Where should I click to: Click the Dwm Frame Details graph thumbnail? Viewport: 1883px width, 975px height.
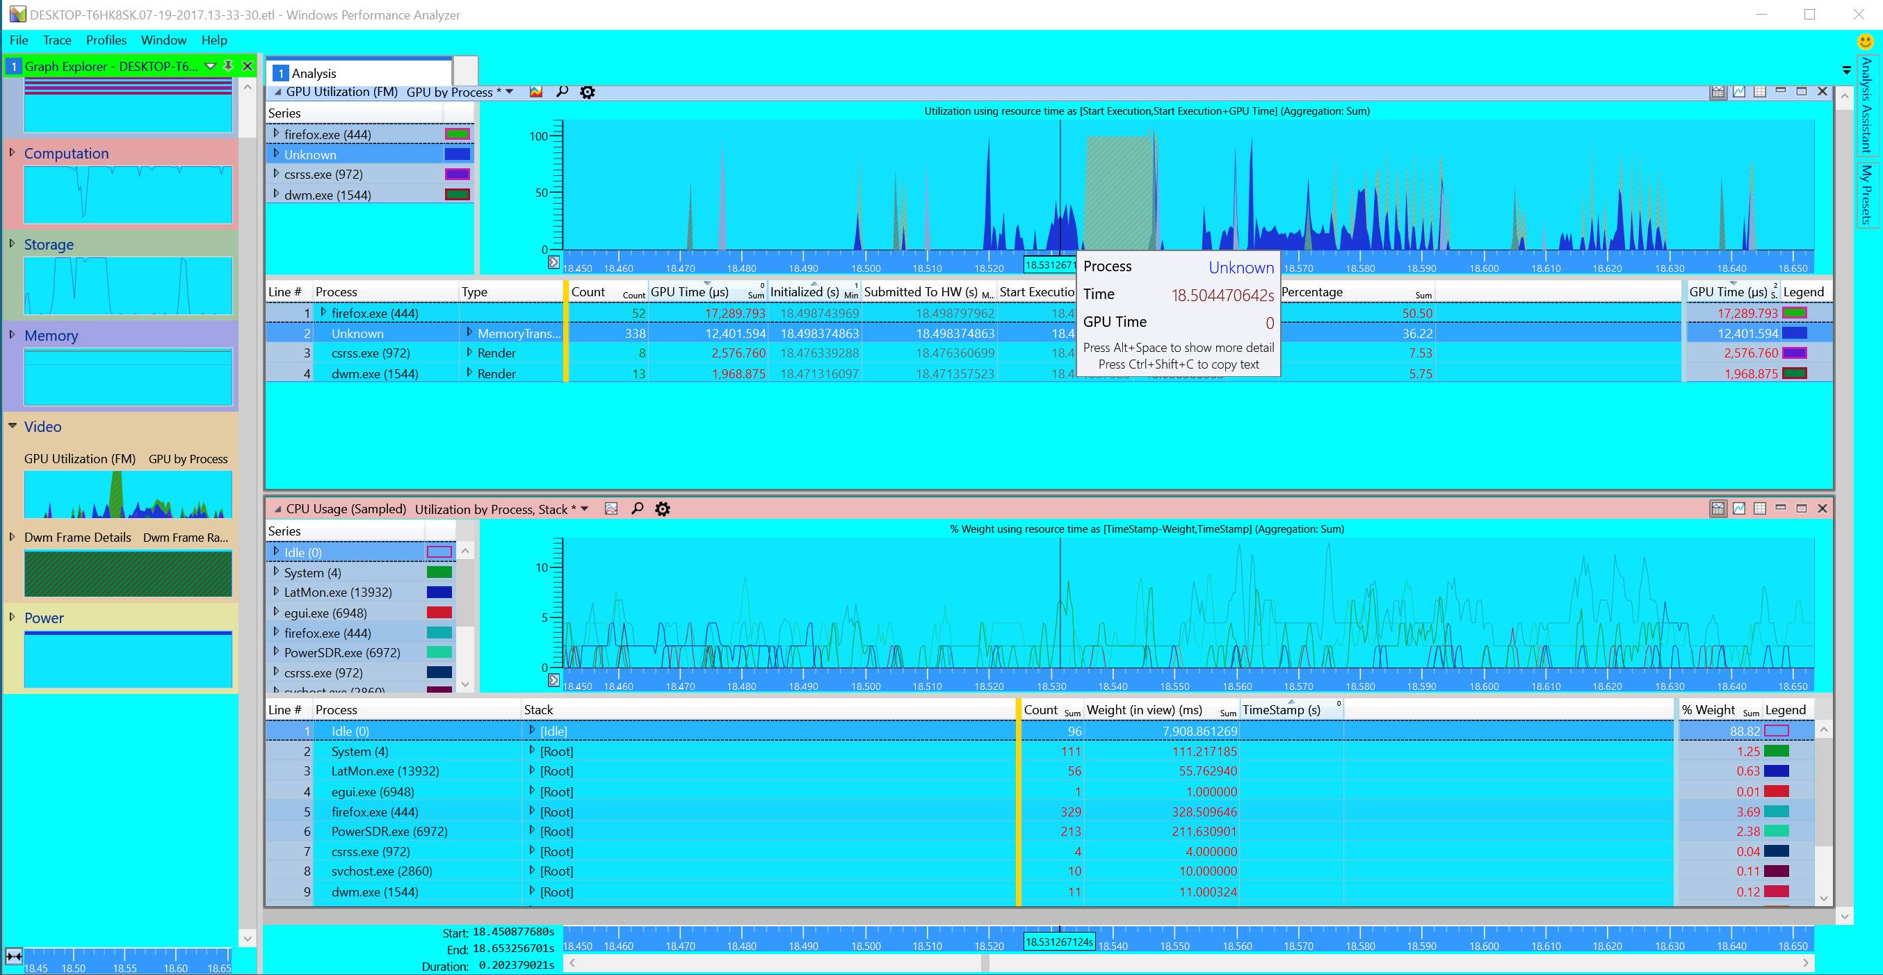(x=128, y=574)
